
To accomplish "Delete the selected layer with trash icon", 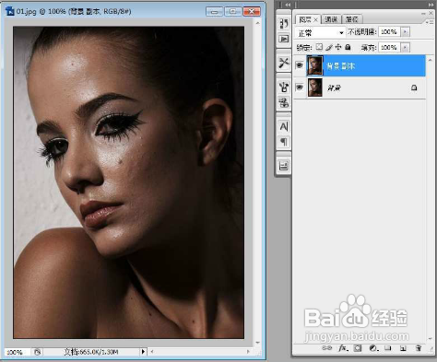I will [x=419, y=348].
